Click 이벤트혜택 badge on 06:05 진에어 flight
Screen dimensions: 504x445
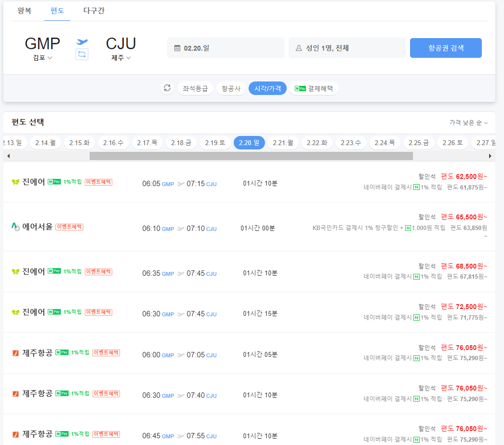tap(98, 182)
